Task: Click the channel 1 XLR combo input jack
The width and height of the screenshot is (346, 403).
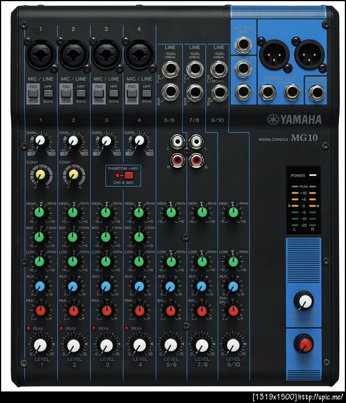Action: click(40, 55)
